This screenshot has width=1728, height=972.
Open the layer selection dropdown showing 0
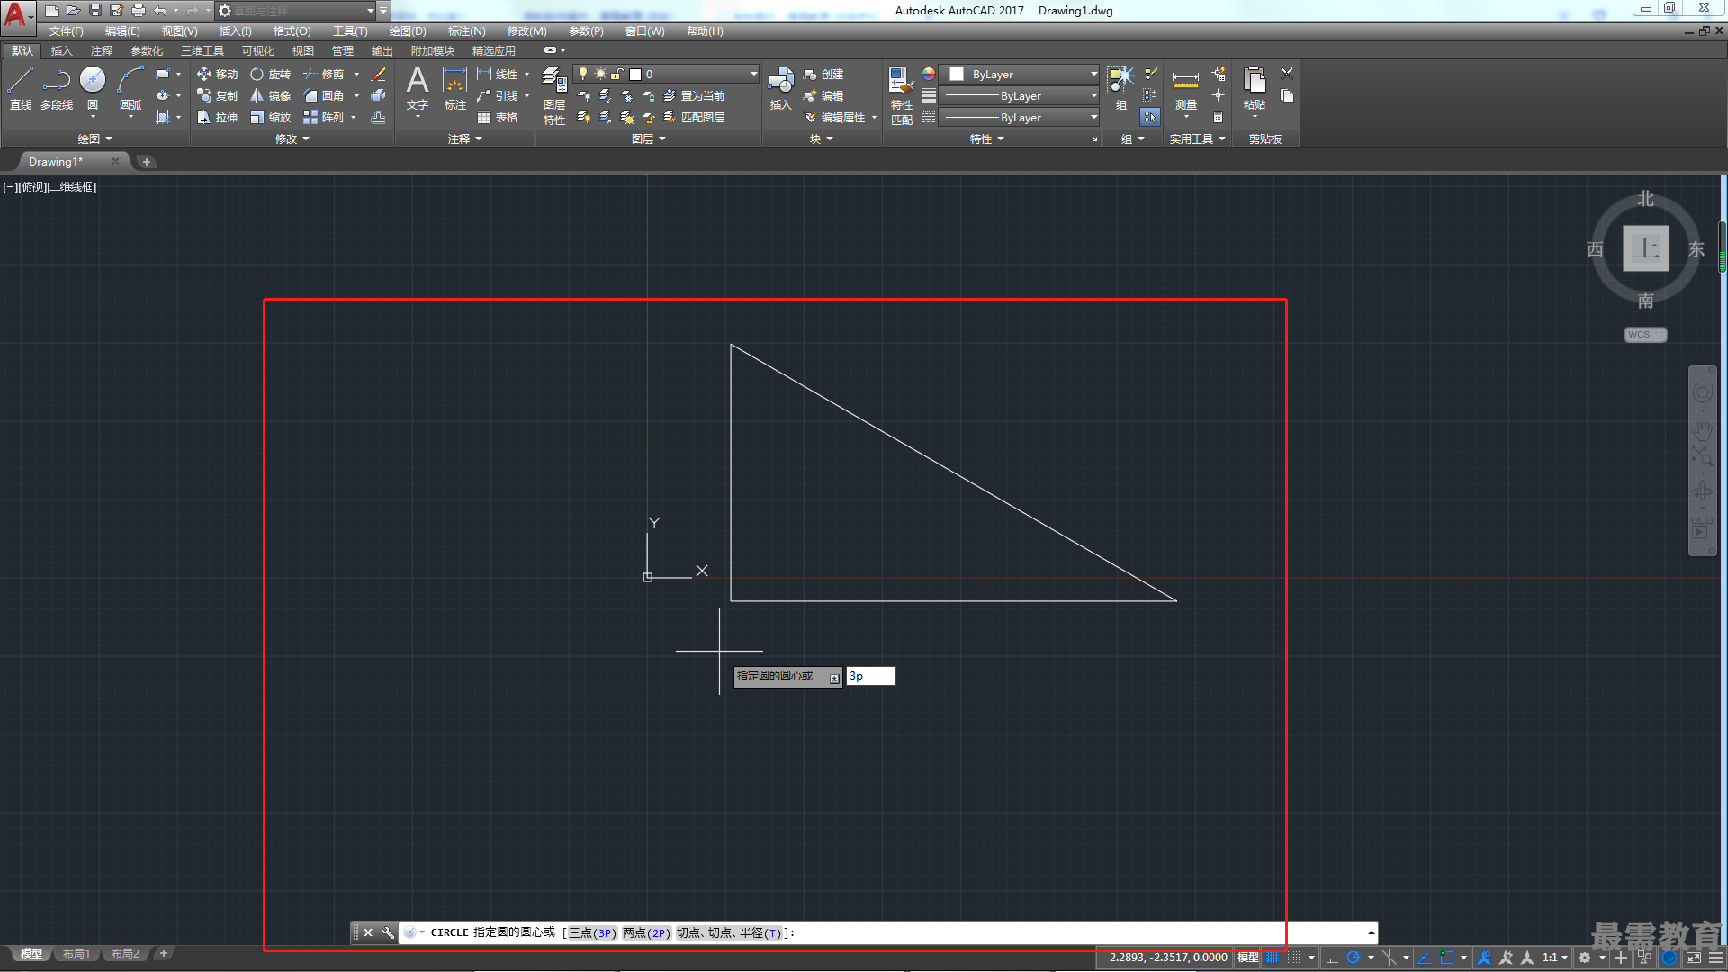[667, 74]
